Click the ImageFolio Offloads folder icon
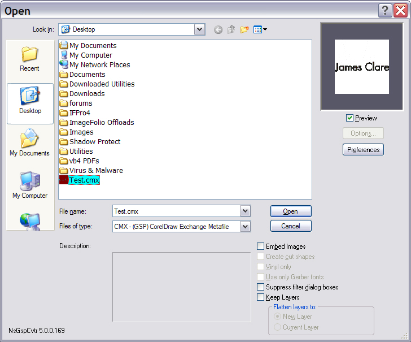This screenshot has width=411, height=342. click(64, 122)
